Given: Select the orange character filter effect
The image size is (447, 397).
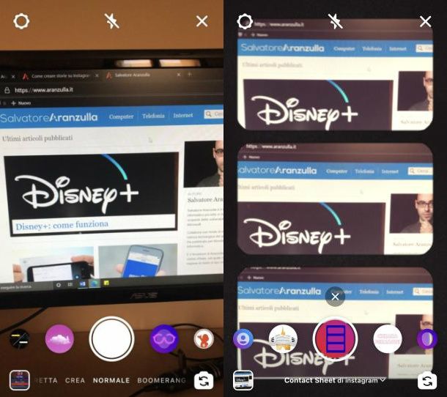Looking at the screenshot, I should [204, 338].
